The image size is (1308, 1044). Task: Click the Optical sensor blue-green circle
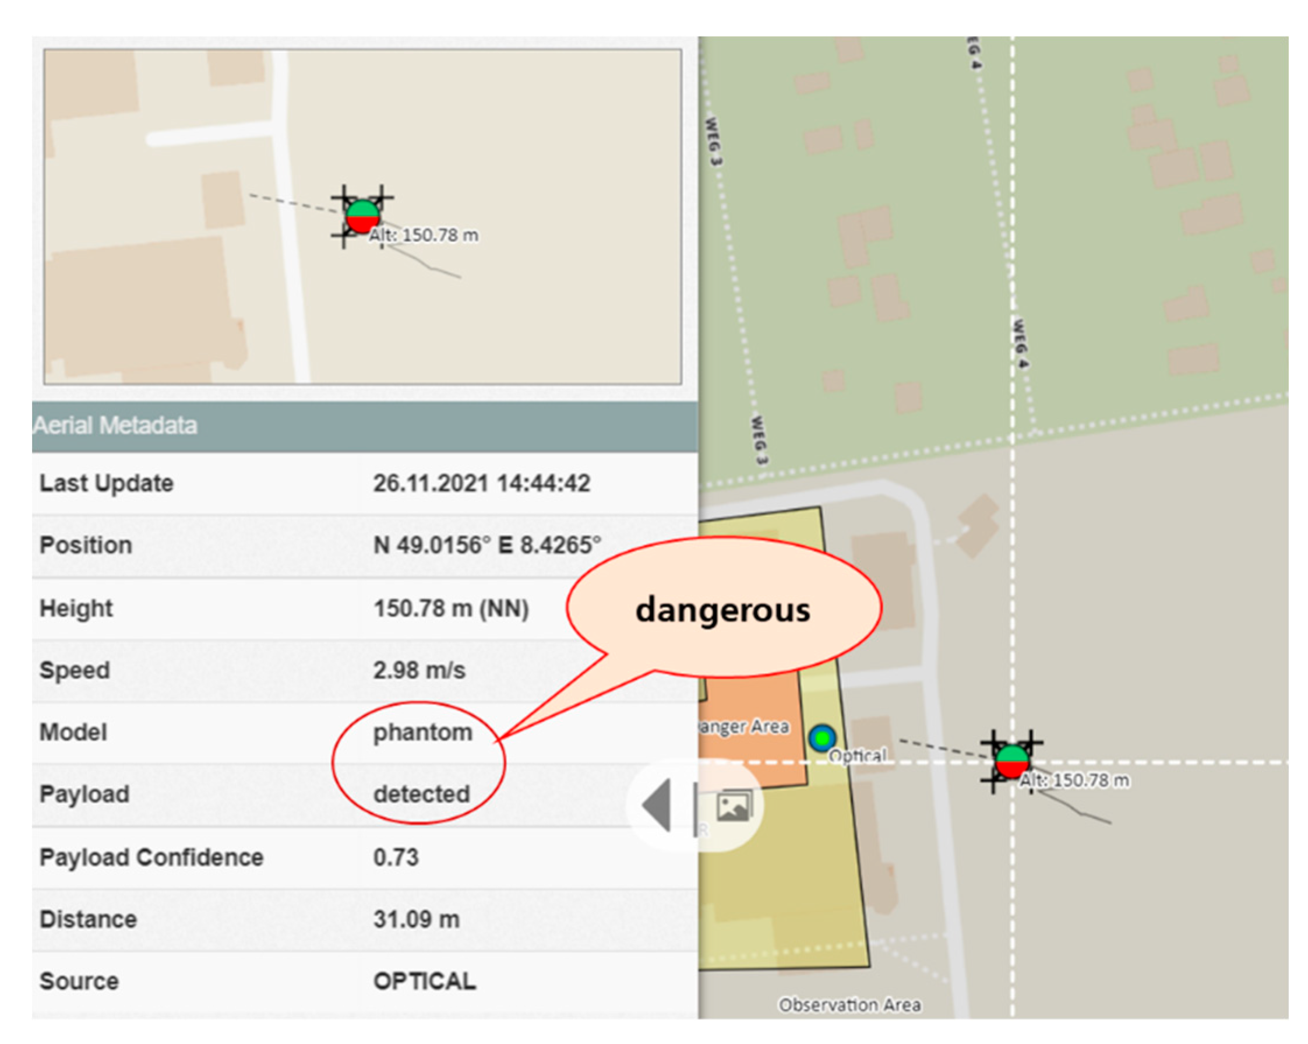point(822,738)
